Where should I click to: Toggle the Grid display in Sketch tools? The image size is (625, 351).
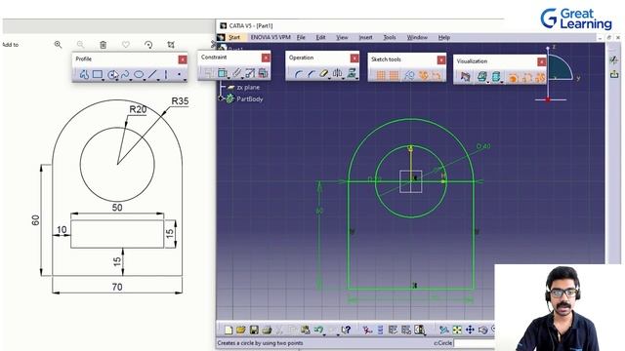point(381,75)
